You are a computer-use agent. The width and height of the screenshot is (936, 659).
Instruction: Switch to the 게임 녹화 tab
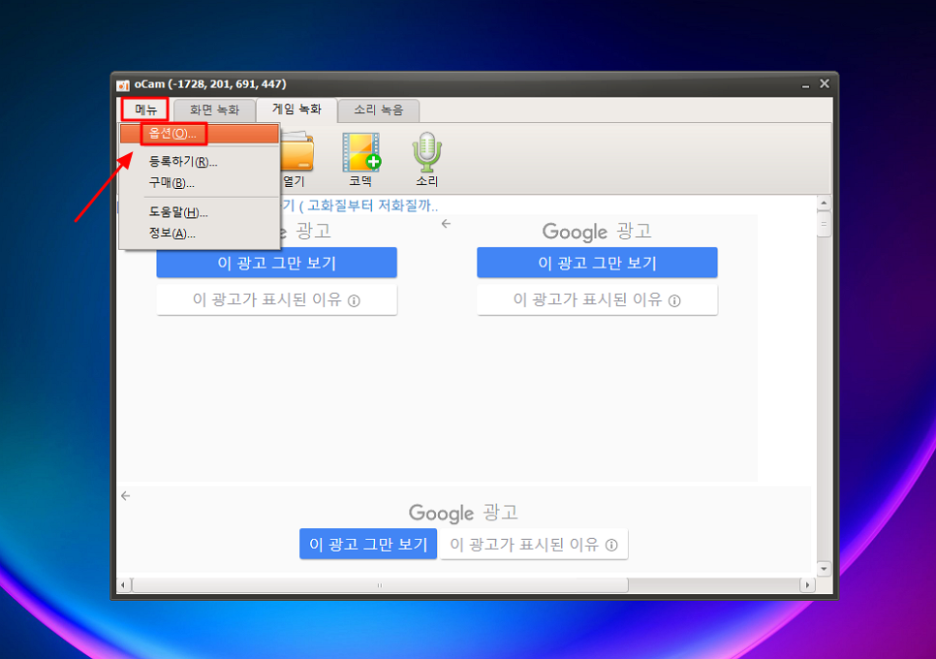point(296,110)
